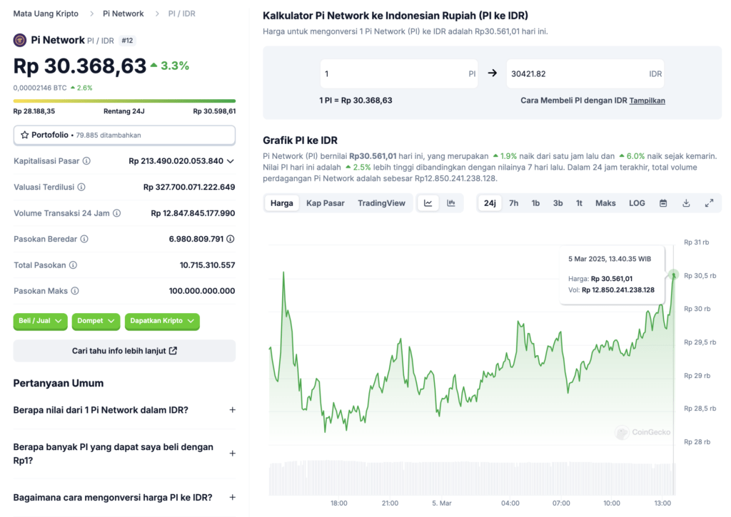731x517 pixels.
Task: Click external link icon in Cari tahu button
Action: click(173, 351)
